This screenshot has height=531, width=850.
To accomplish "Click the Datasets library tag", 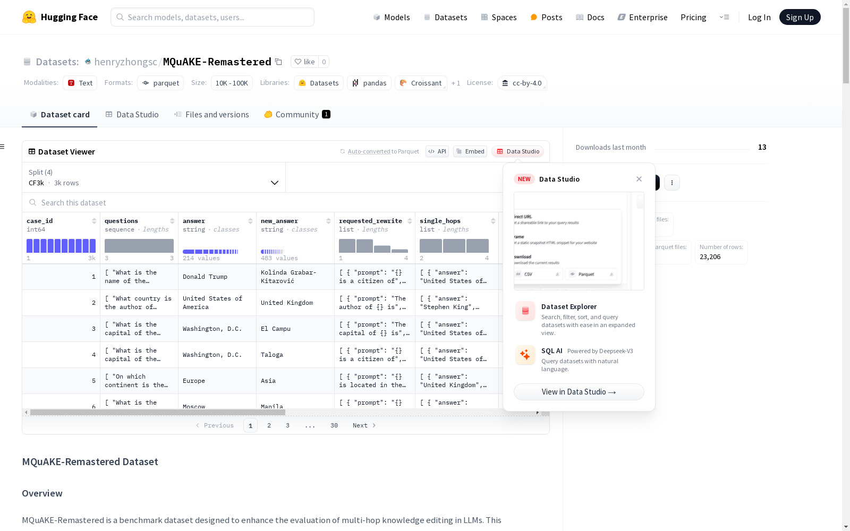I will pos(319,83).
